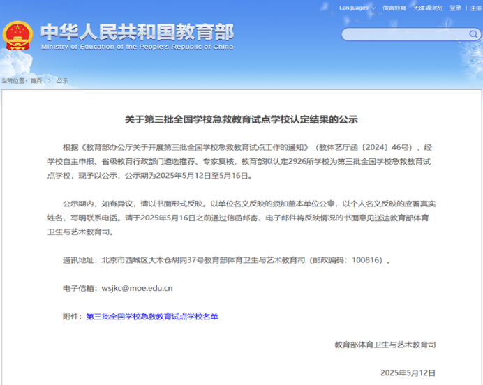The height and width of the screenshot is (385, 483).
Task: Click the national emblem logo
Action: [17, 36]
